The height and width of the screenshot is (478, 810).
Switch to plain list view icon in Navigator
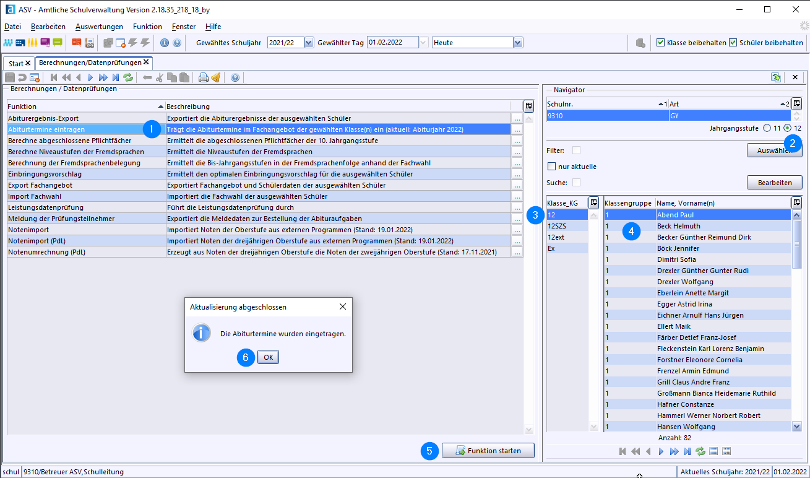[713, 451]
